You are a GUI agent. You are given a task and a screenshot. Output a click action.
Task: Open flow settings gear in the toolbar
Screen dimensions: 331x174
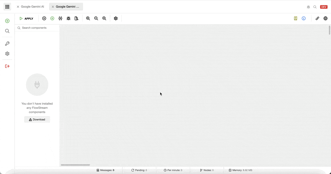[x=116, y=18]
